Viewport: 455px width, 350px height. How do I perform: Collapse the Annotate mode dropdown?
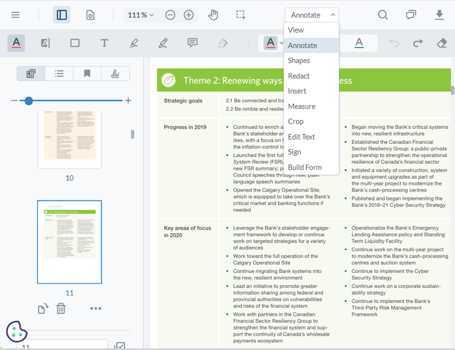(312, 15)
